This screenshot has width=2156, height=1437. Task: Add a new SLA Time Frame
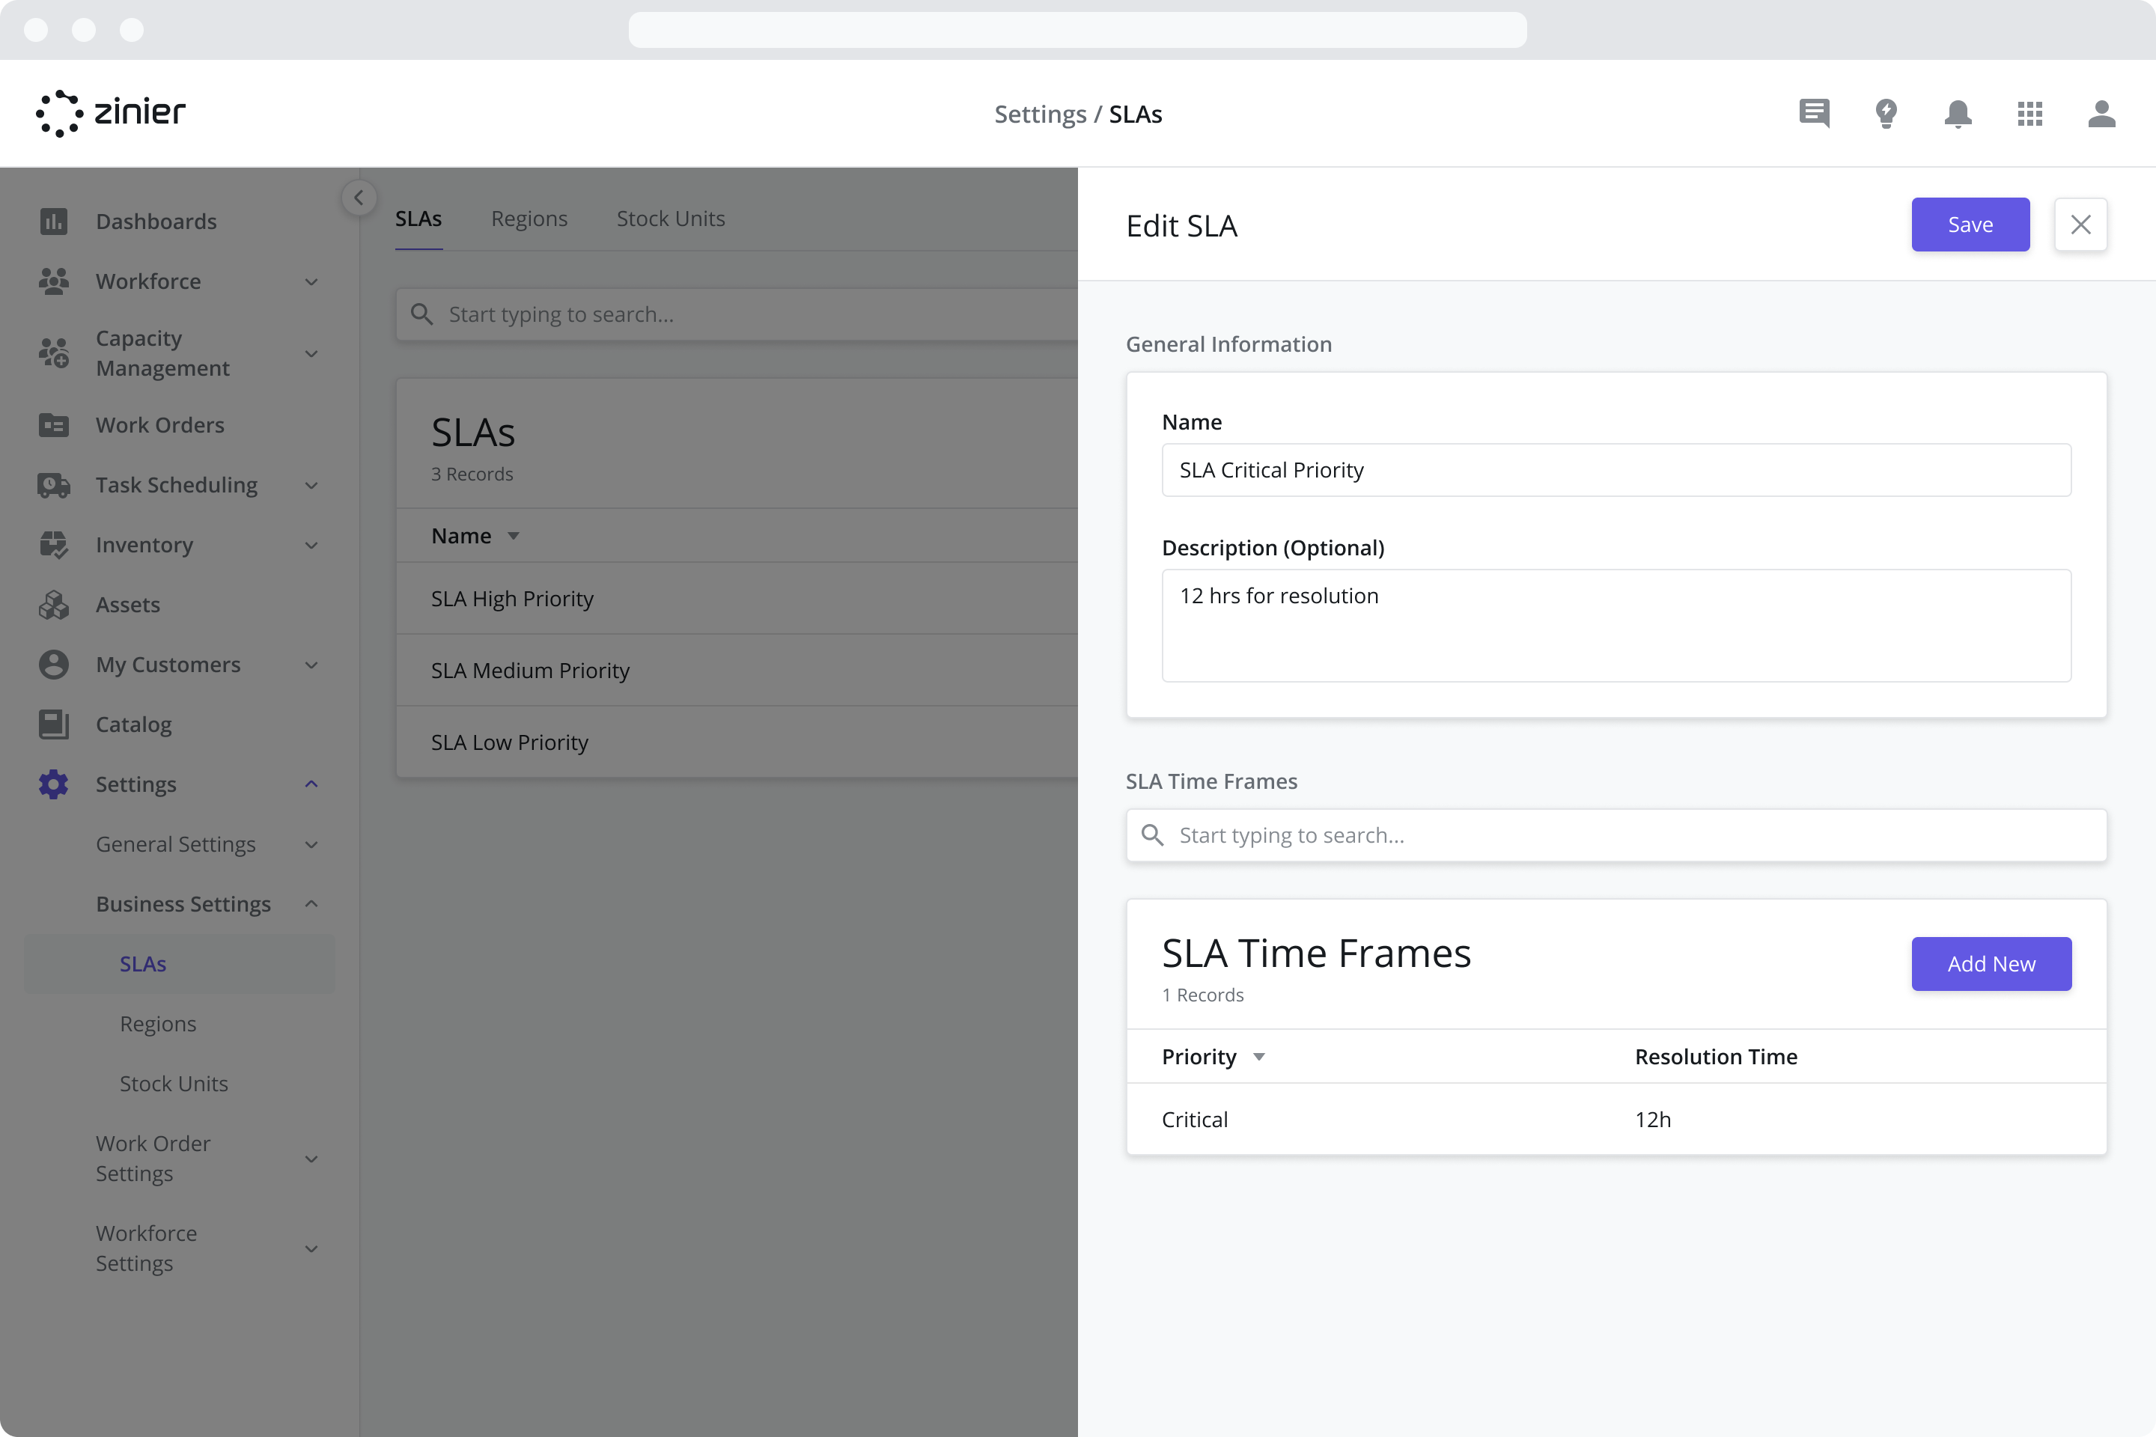click(1991, 964)
